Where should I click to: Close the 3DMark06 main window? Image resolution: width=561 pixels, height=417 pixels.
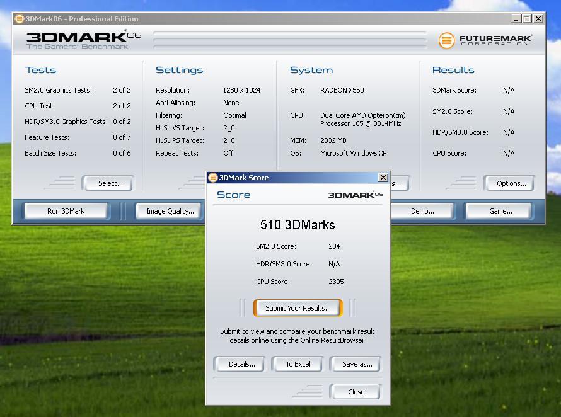538,19
